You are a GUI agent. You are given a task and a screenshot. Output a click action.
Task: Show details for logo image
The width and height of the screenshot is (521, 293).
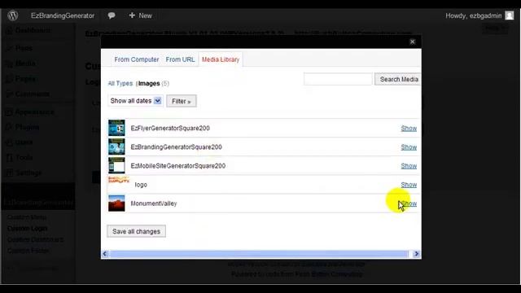(x=409, y=185)
